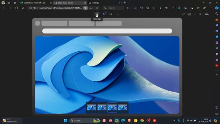The height and width of the screenshot is (124, 220).
Task: Open tab actions menu
Action: coord(15,3)
